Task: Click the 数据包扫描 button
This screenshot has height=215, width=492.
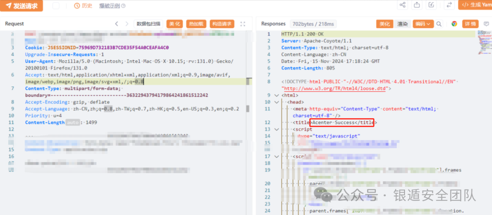Action: tap(149, 24)
